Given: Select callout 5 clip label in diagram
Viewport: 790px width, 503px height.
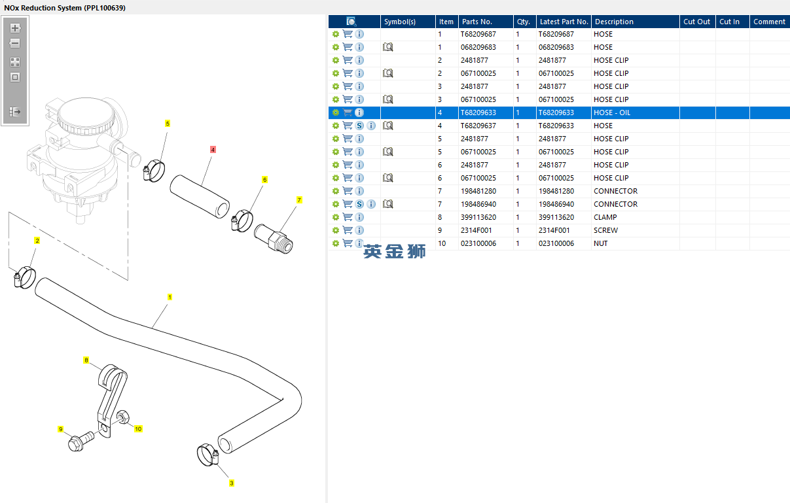Looking at the screenshot, I should click(167, 123).
